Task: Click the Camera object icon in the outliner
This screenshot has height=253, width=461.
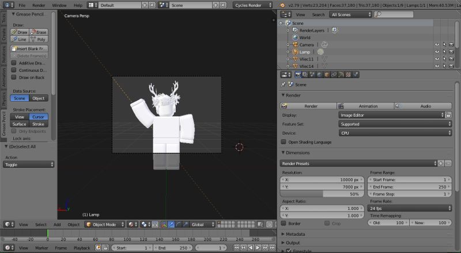Action: (296, 45)
